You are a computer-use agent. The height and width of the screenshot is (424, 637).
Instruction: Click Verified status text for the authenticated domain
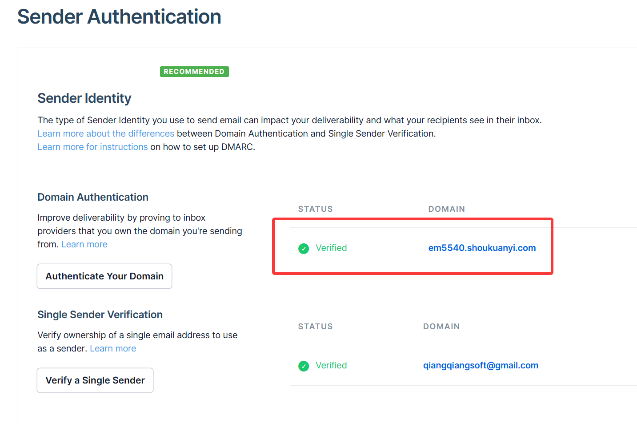tap(331, 248)
